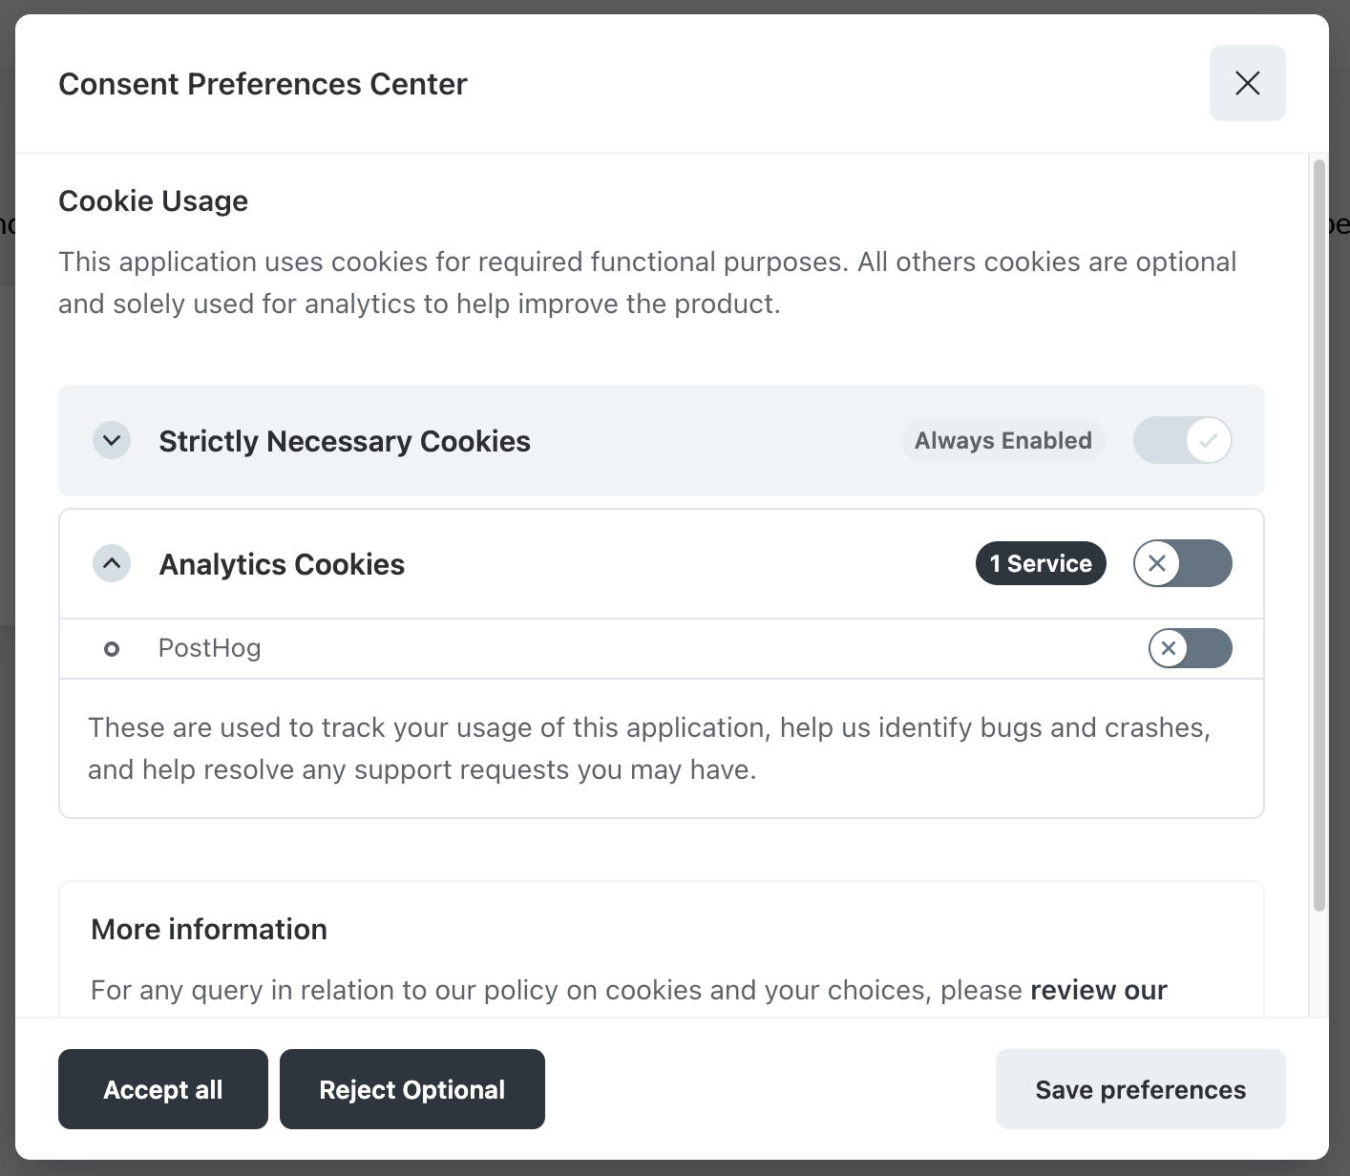
Task: Open the "review our" policy link
Action: coord(1098,991)
